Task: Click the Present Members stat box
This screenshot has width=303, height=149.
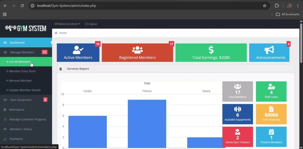Action: 271,137
